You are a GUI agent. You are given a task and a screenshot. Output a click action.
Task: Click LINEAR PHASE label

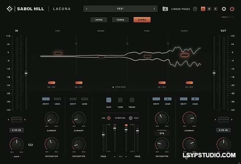[181, 9]
